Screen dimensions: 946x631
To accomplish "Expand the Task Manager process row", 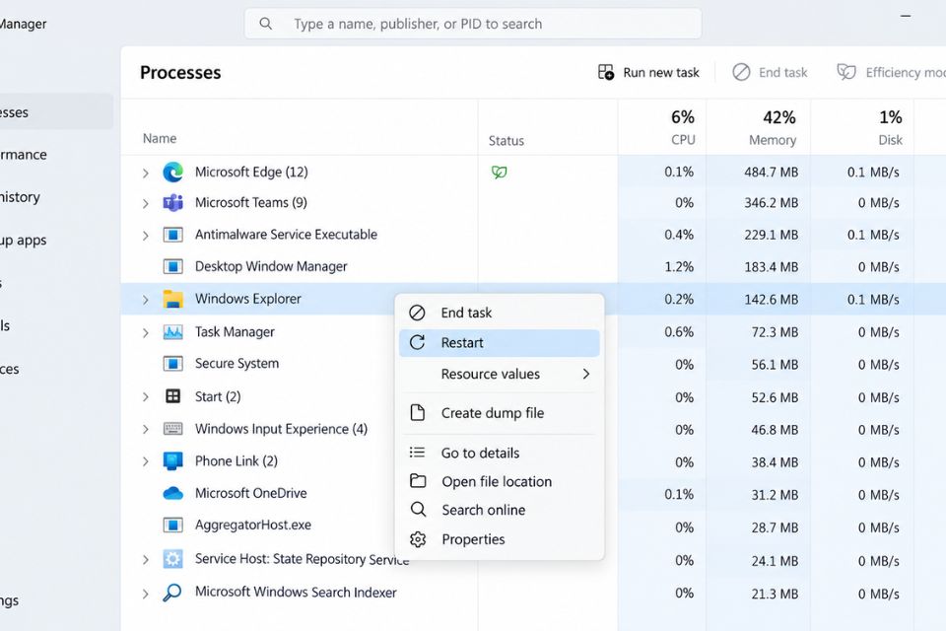I will 146,333.
